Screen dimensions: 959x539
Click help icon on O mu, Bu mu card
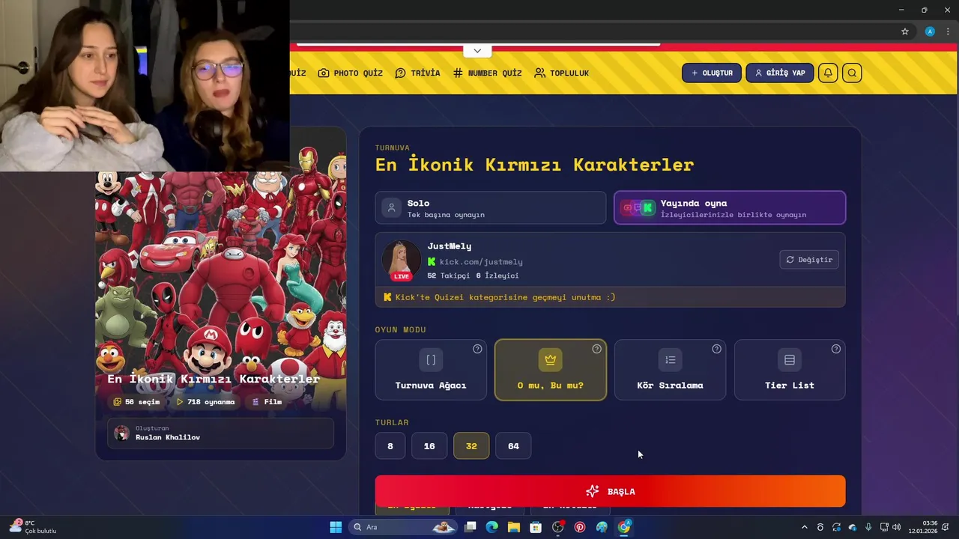pyautogui.click(x=596, y=349)
